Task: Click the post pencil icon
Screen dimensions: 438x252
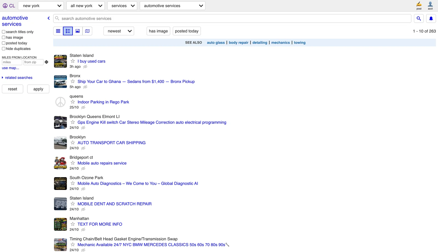Action: [419, 5]
